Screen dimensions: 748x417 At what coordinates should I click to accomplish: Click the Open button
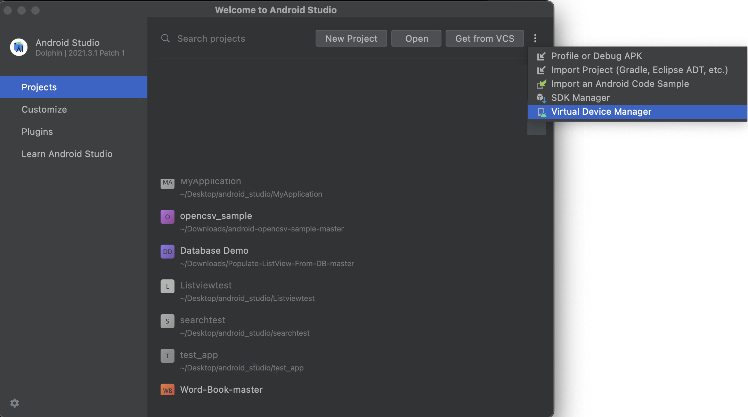click(x=416, y=38)
